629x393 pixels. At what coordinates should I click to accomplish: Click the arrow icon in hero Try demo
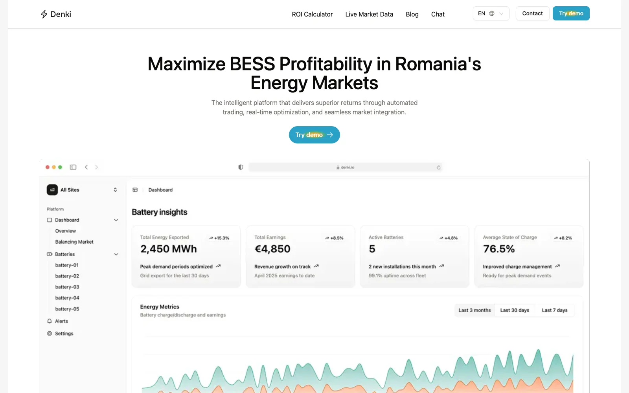(330, 135)
